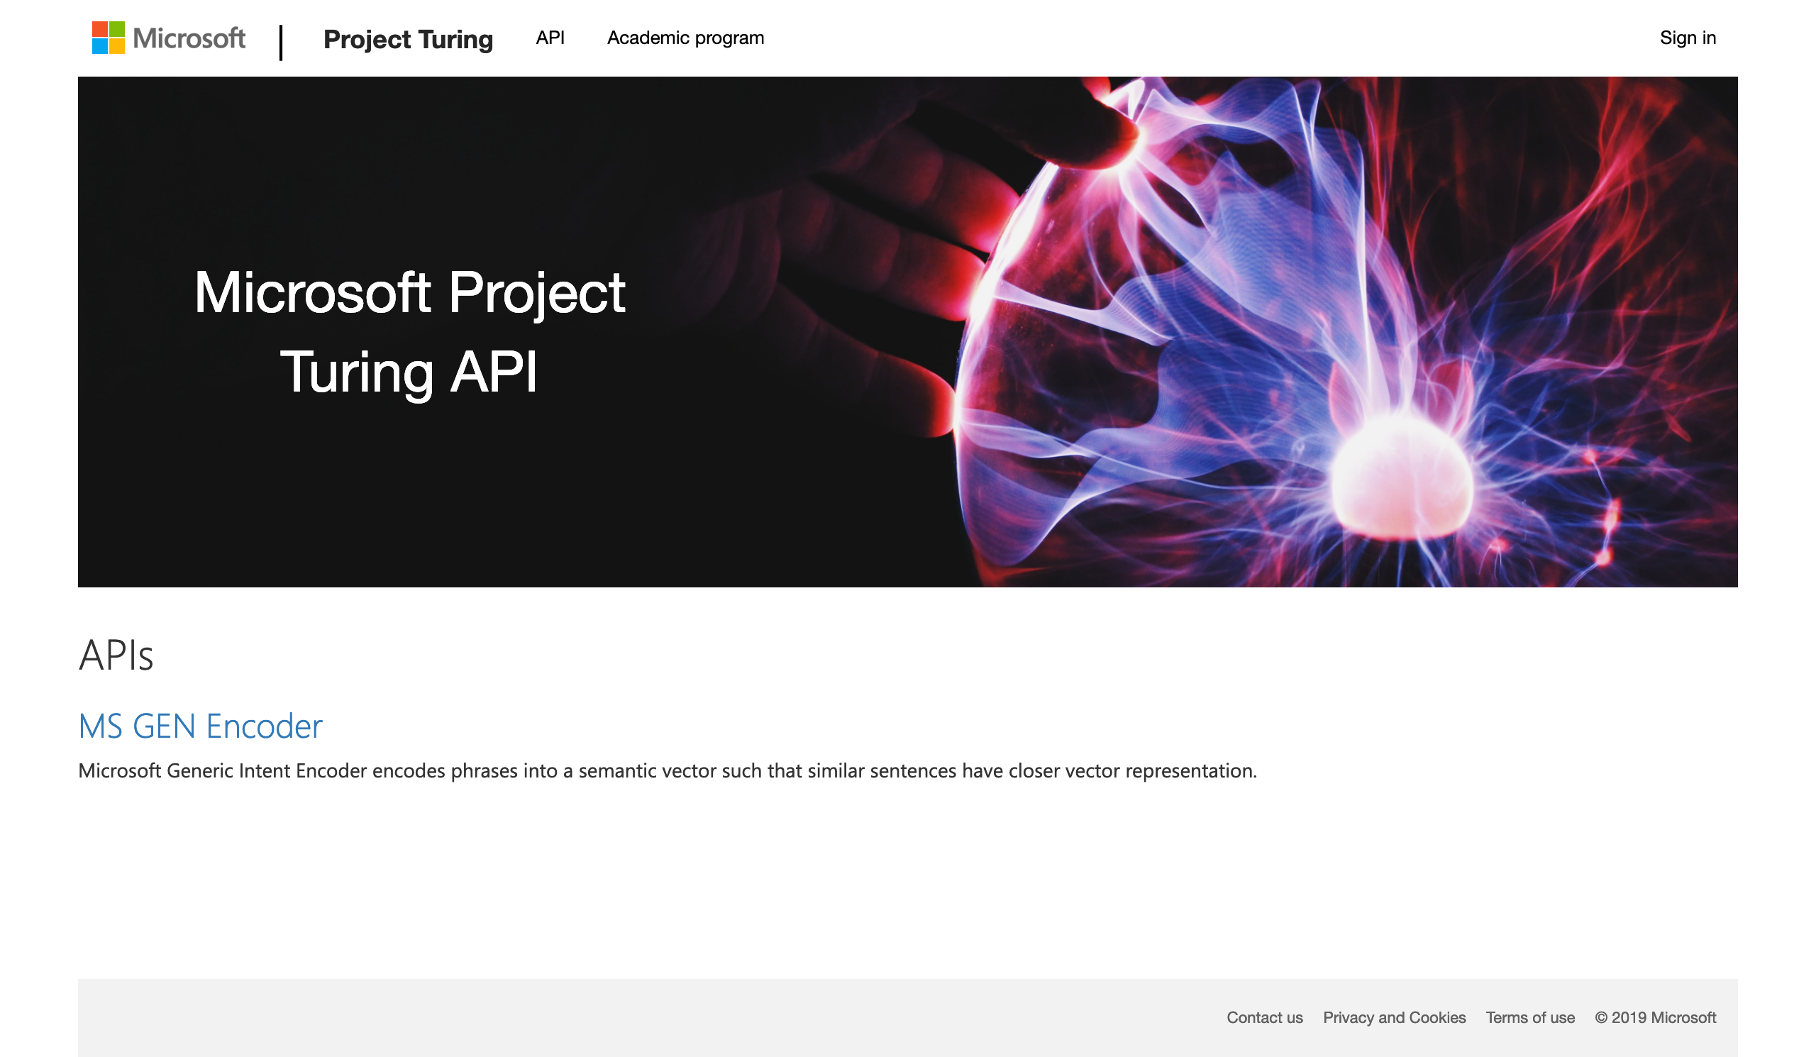The height and width of the screenshot is (1057, 1816).
Task: Open Terms of use footer link
Action: 1530,1017
